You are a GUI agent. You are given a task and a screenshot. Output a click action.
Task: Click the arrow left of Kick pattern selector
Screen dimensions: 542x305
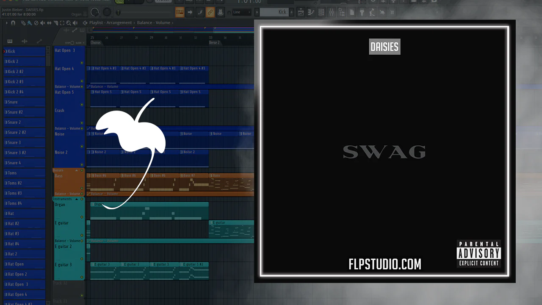click(x=257, y=12)
